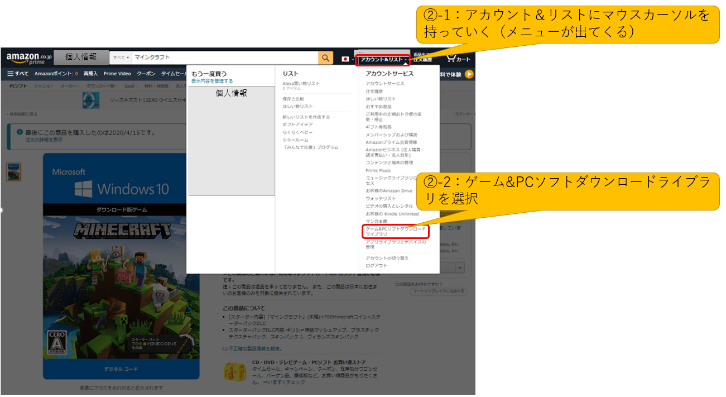The width and height of the screenshot is (726, 397).
Task: Expand the ダウンロード版 subnavigation dropdown
Action: click(102, 87)
